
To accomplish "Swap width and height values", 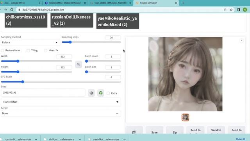I will (79, 64).
